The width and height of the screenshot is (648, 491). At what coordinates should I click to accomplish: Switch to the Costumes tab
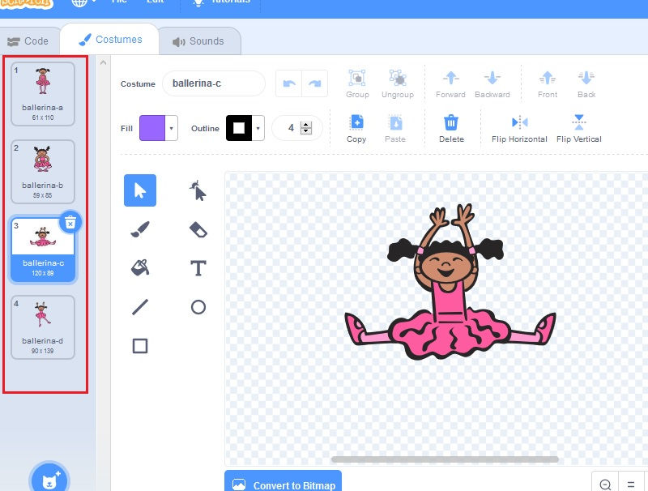[110, 40]
